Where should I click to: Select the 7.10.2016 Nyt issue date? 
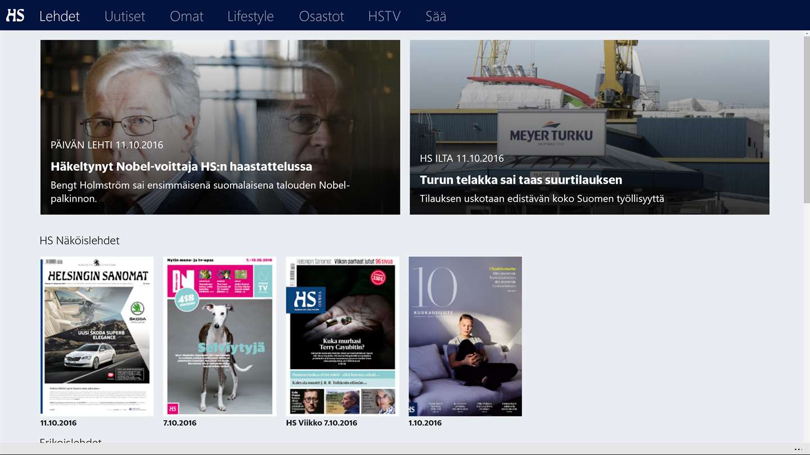(x=180, y=423)
